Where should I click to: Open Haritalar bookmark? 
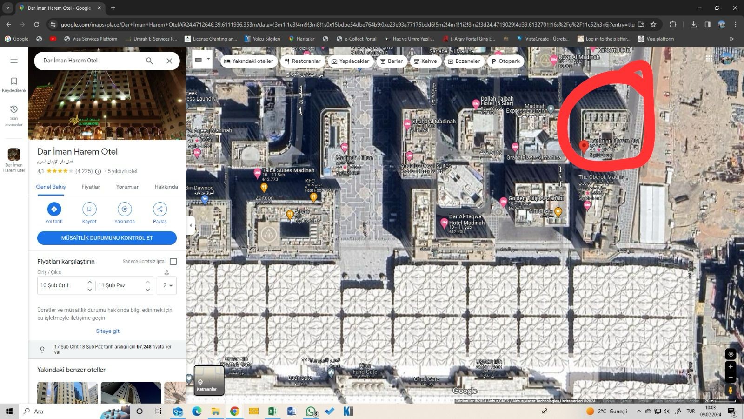301,39
